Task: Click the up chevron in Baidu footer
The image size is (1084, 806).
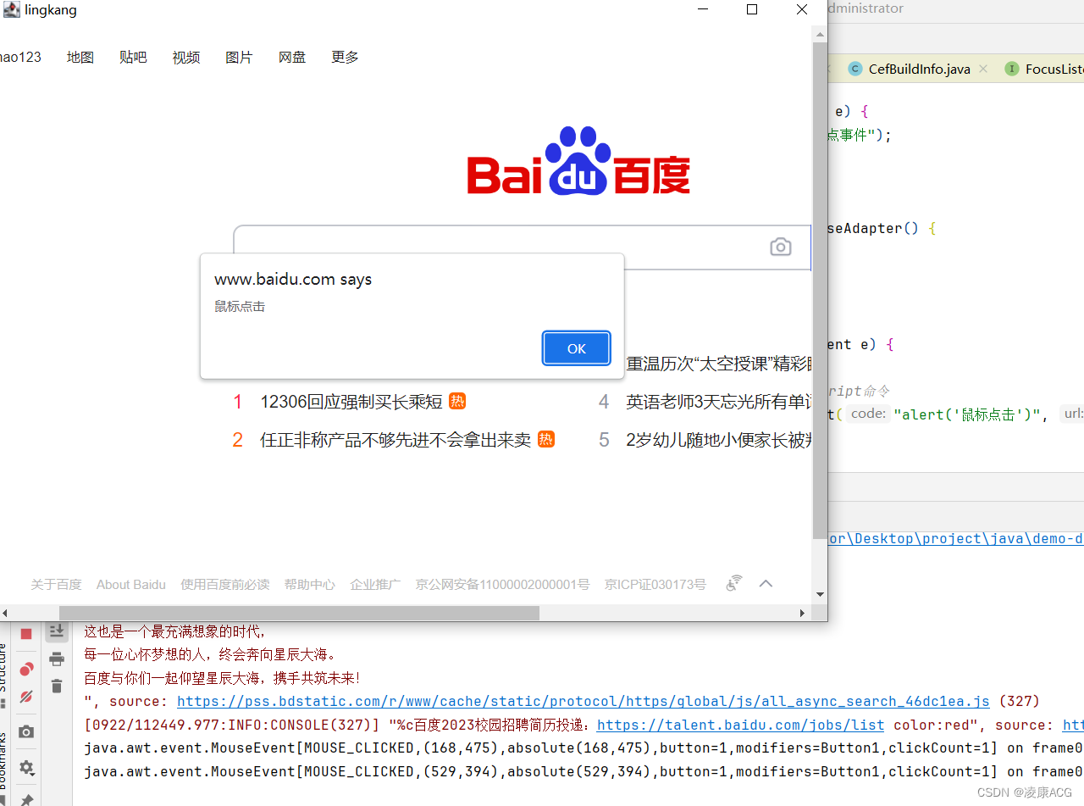Action: point(766,583)
